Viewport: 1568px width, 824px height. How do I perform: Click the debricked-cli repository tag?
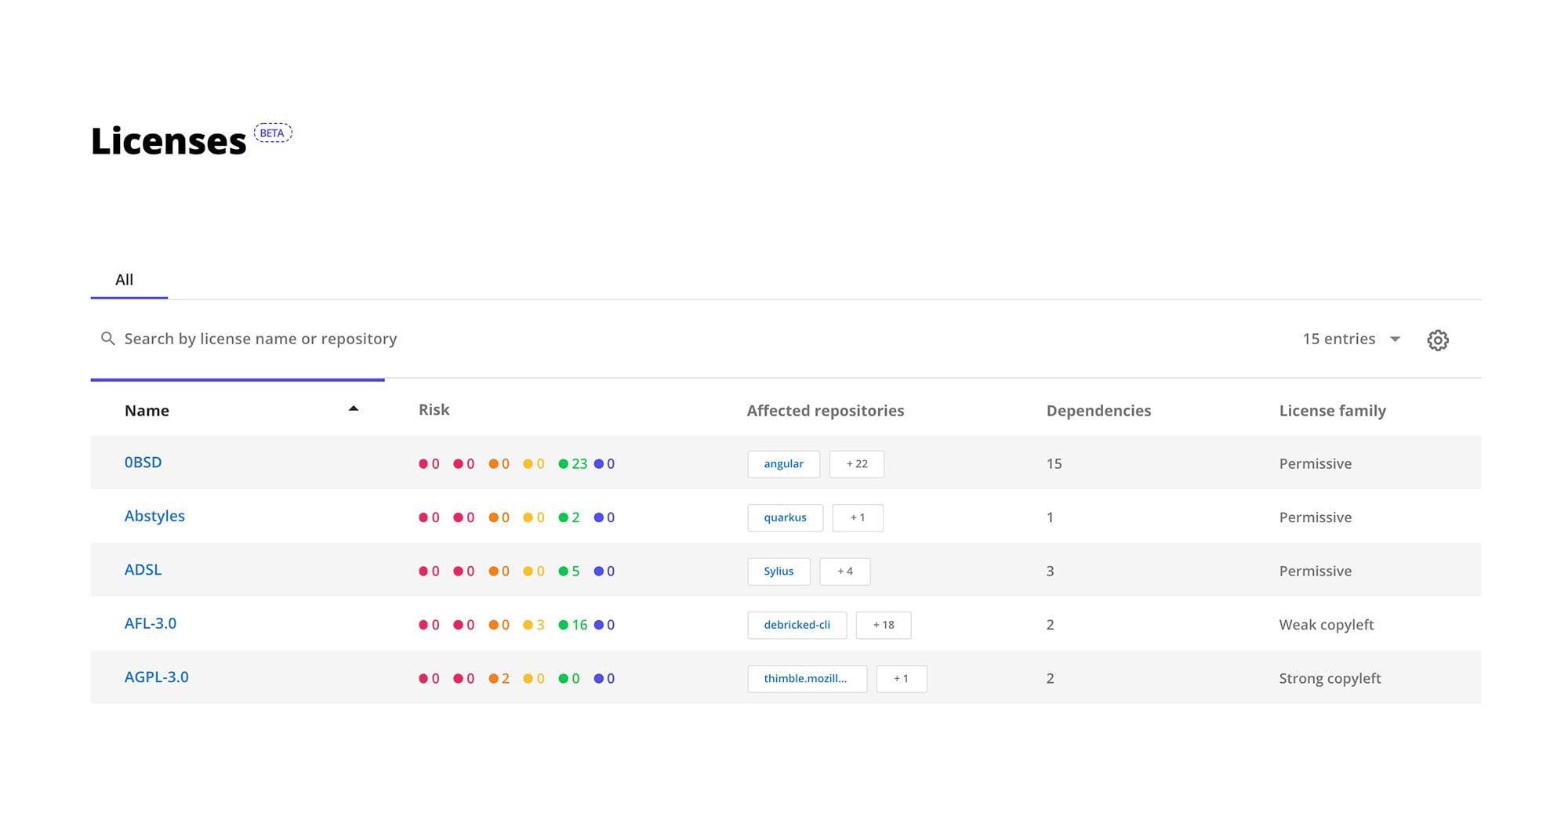(797, 625)
